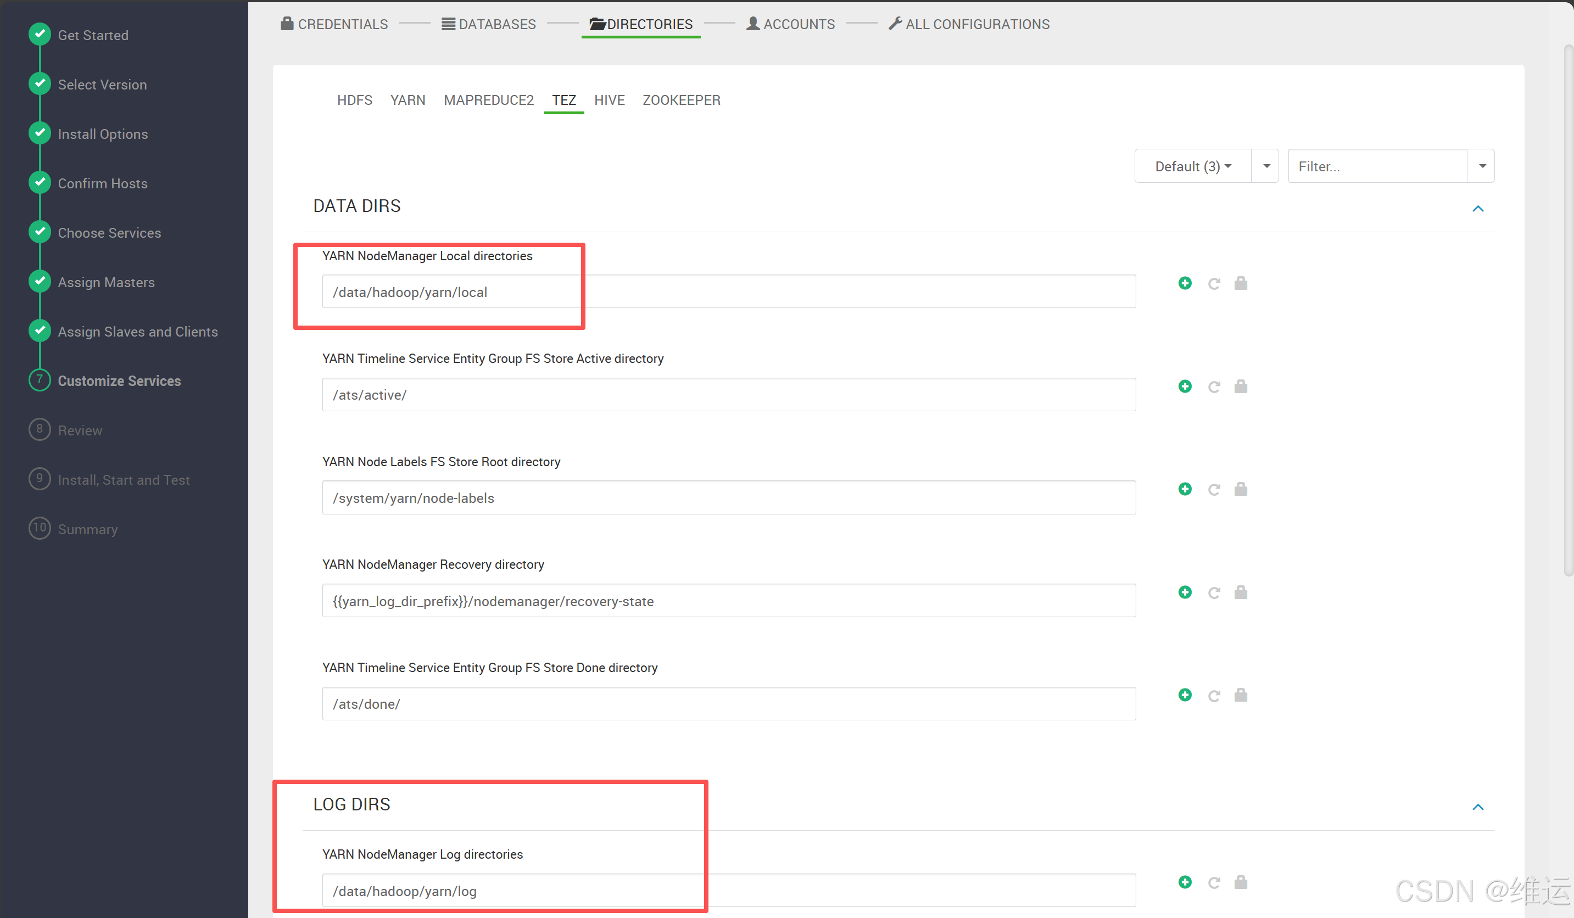Switch to the HIVE service tab

(x=609, y=100)
